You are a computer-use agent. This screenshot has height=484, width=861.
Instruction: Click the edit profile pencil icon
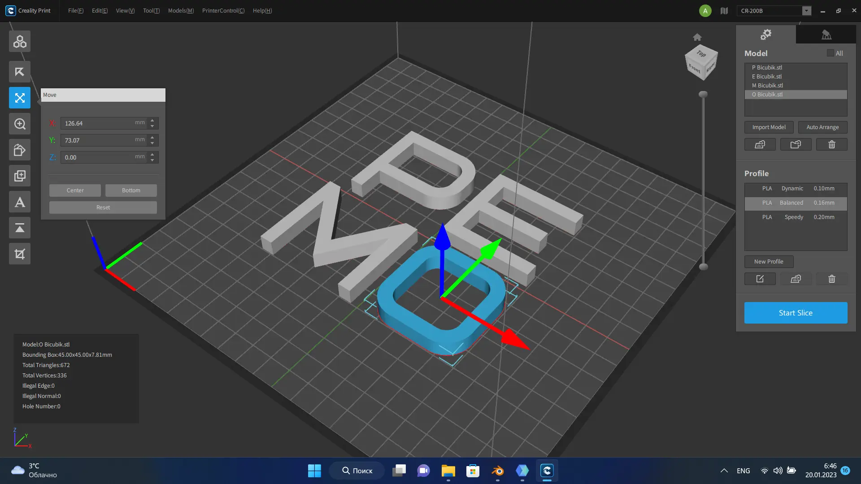[x=760, y=279]
